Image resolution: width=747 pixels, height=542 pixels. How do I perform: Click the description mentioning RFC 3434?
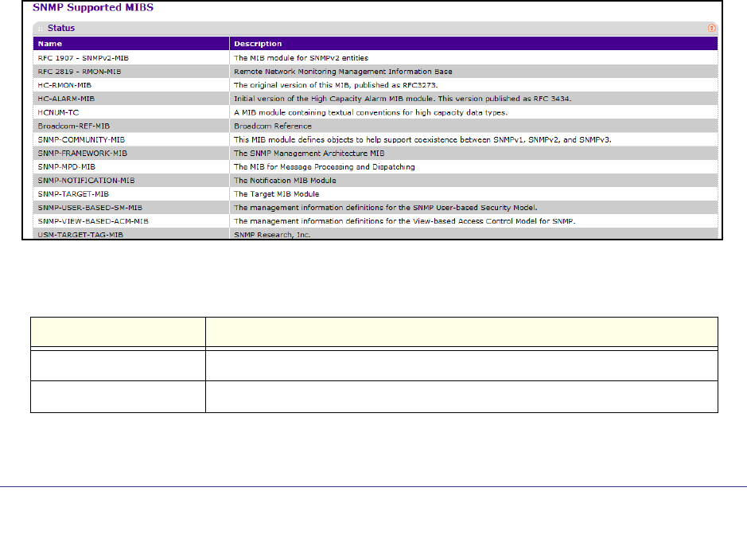point(403,99)
